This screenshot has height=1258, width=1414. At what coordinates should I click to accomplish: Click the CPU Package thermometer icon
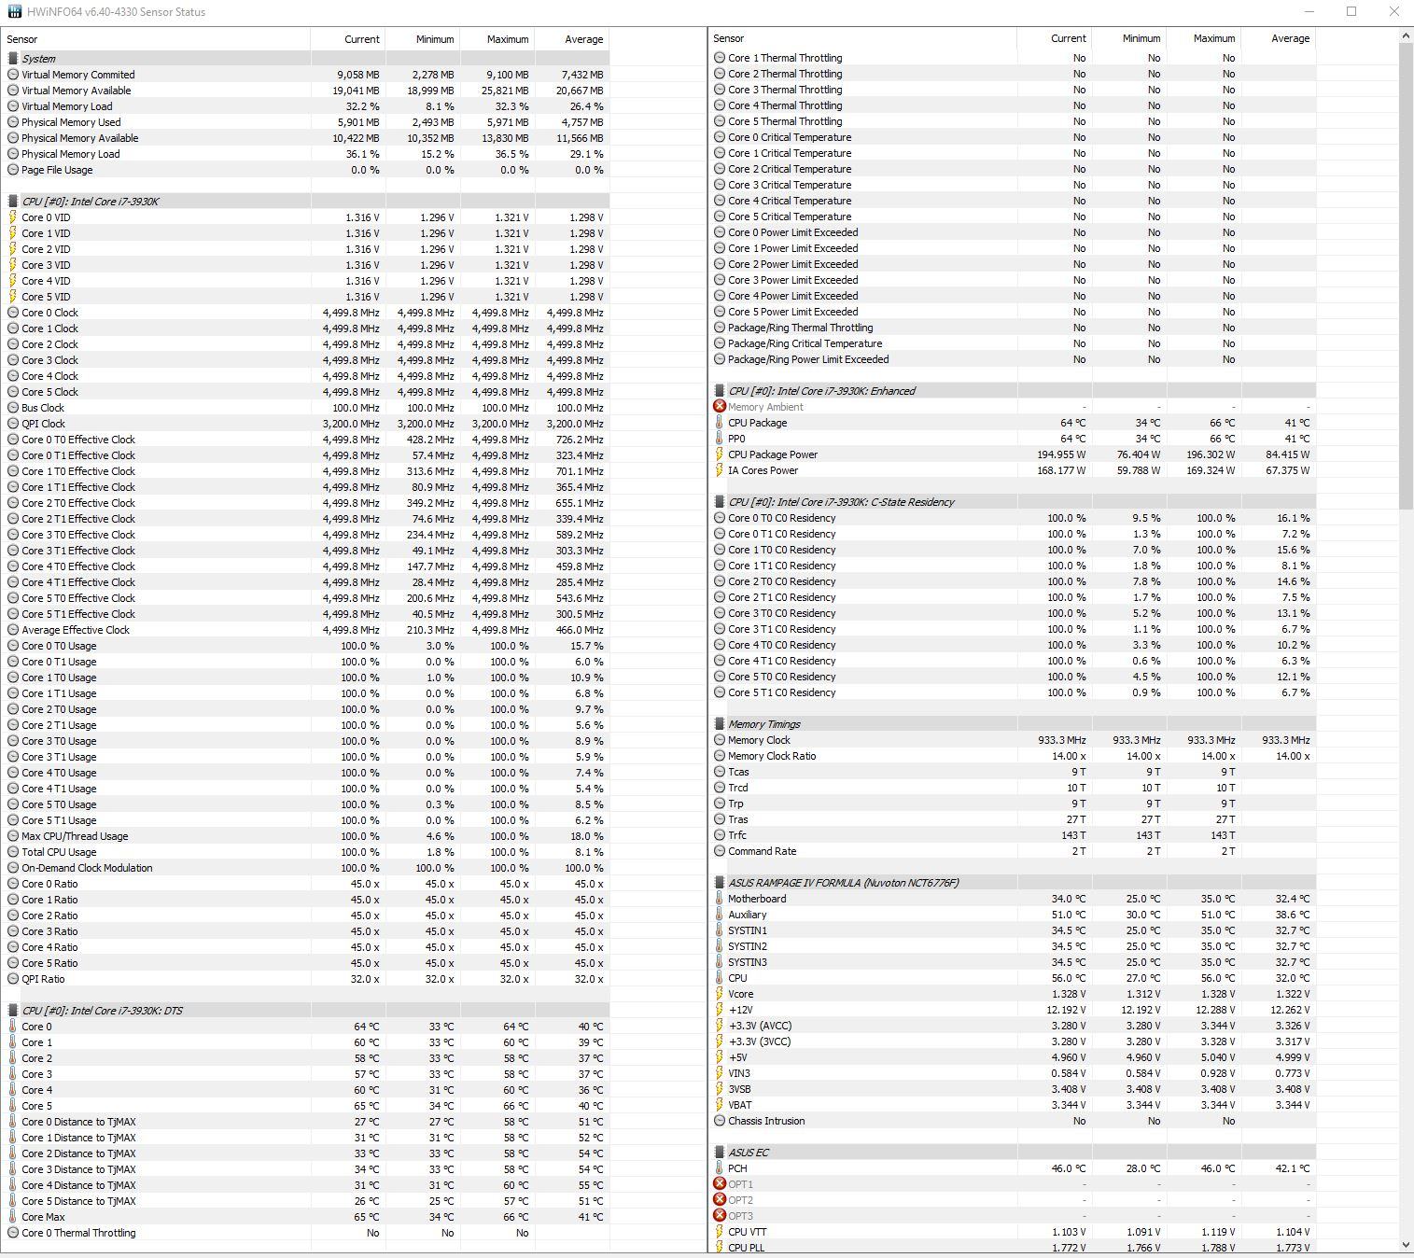720,423
